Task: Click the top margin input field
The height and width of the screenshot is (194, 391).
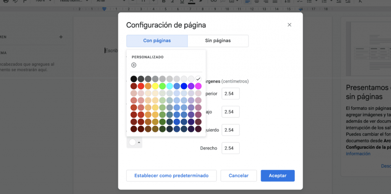Action: tap(231, 94)
